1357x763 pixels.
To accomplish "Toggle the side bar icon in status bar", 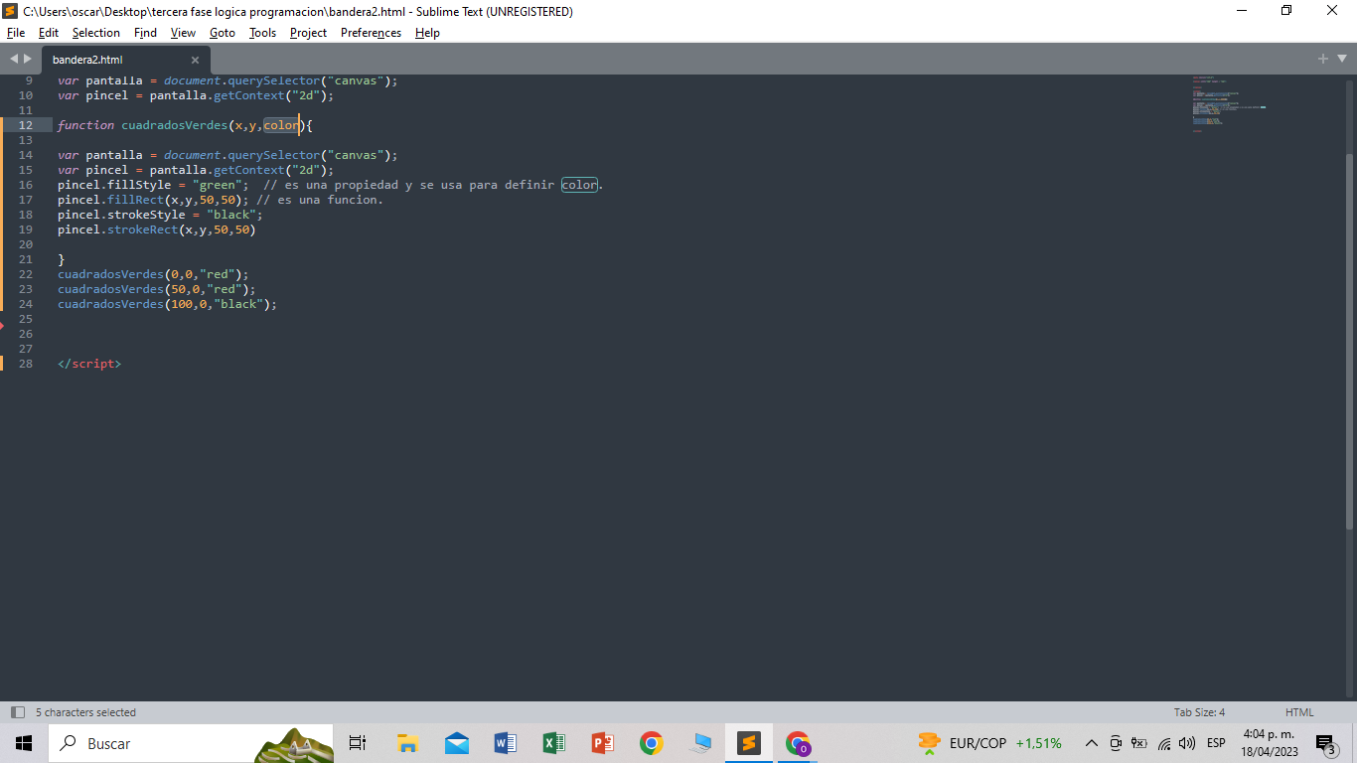I will coord(18,712).
